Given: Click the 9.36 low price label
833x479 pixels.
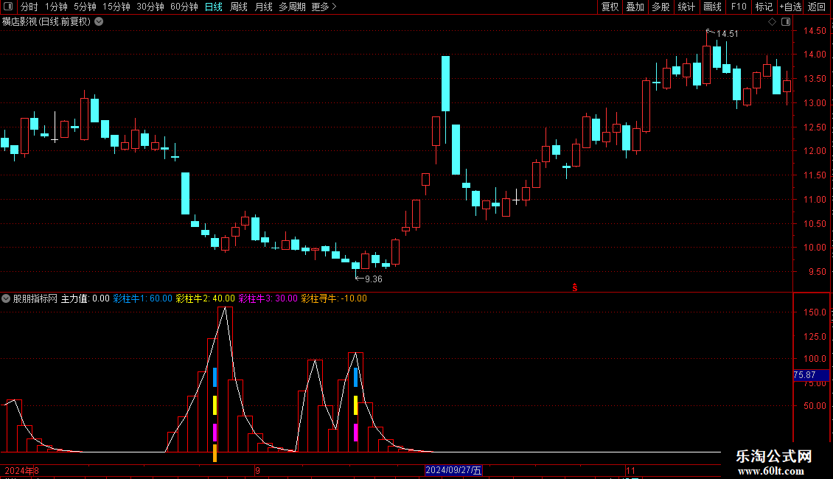Looking at the screenshot, I should 374,279.
